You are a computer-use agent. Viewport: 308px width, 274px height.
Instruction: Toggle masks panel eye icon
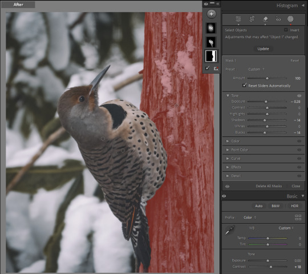point(206,4)
